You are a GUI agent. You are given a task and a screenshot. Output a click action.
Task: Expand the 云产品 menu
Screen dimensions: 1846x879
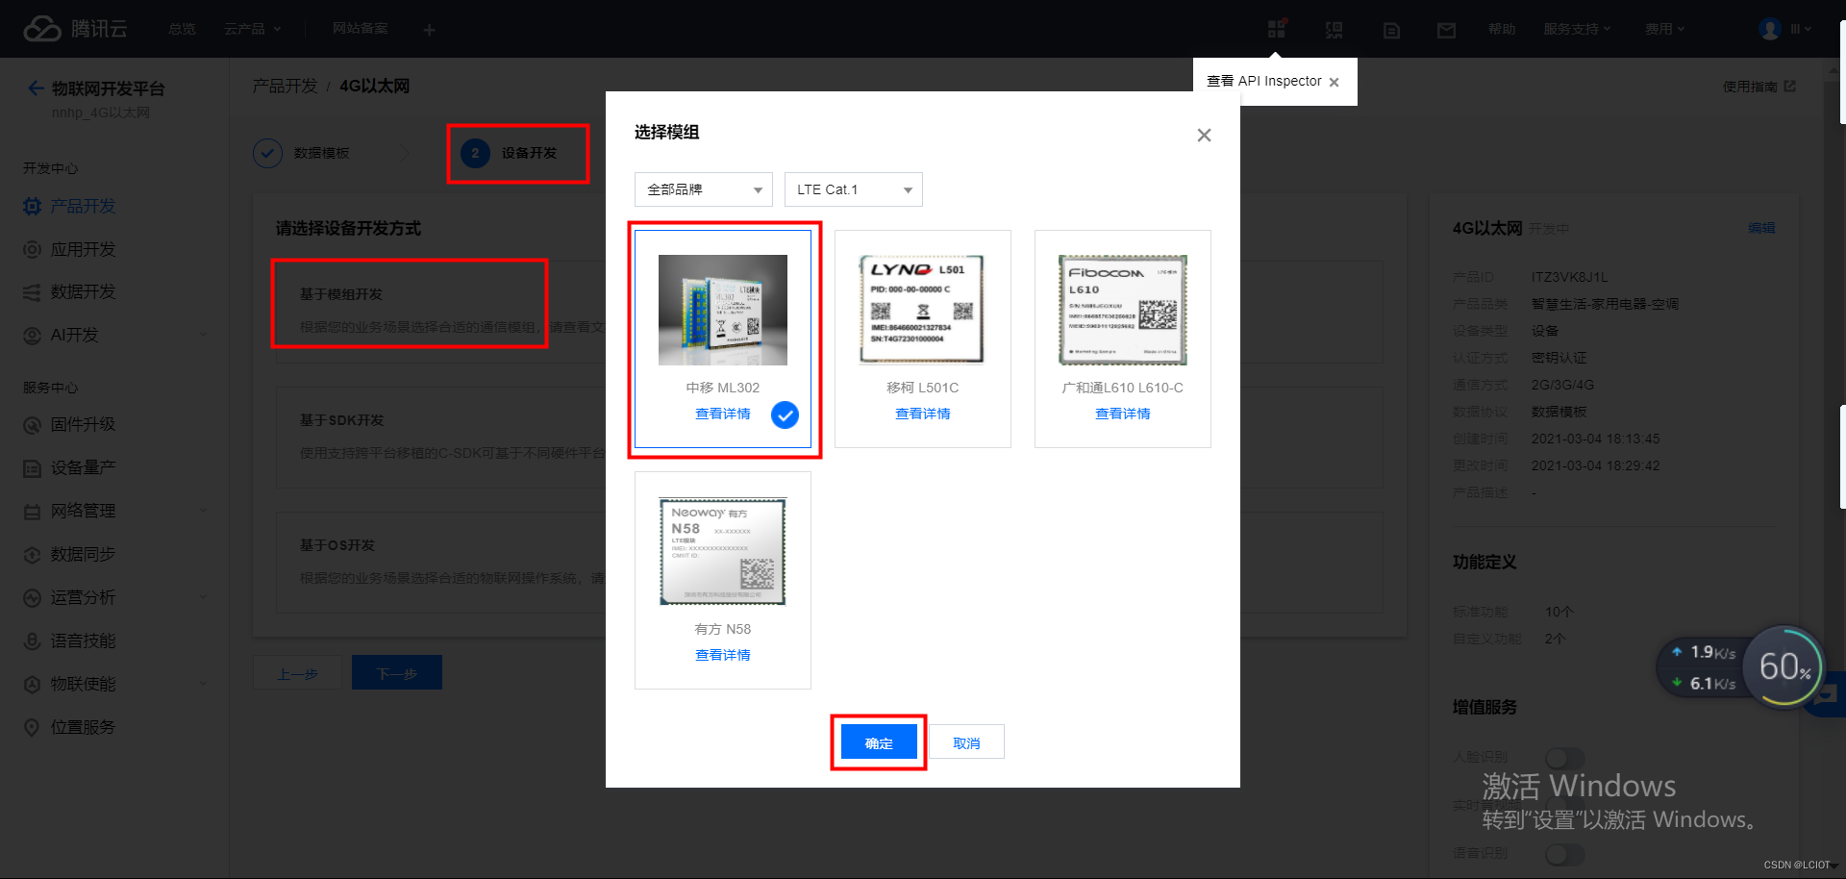pos(253,29)
